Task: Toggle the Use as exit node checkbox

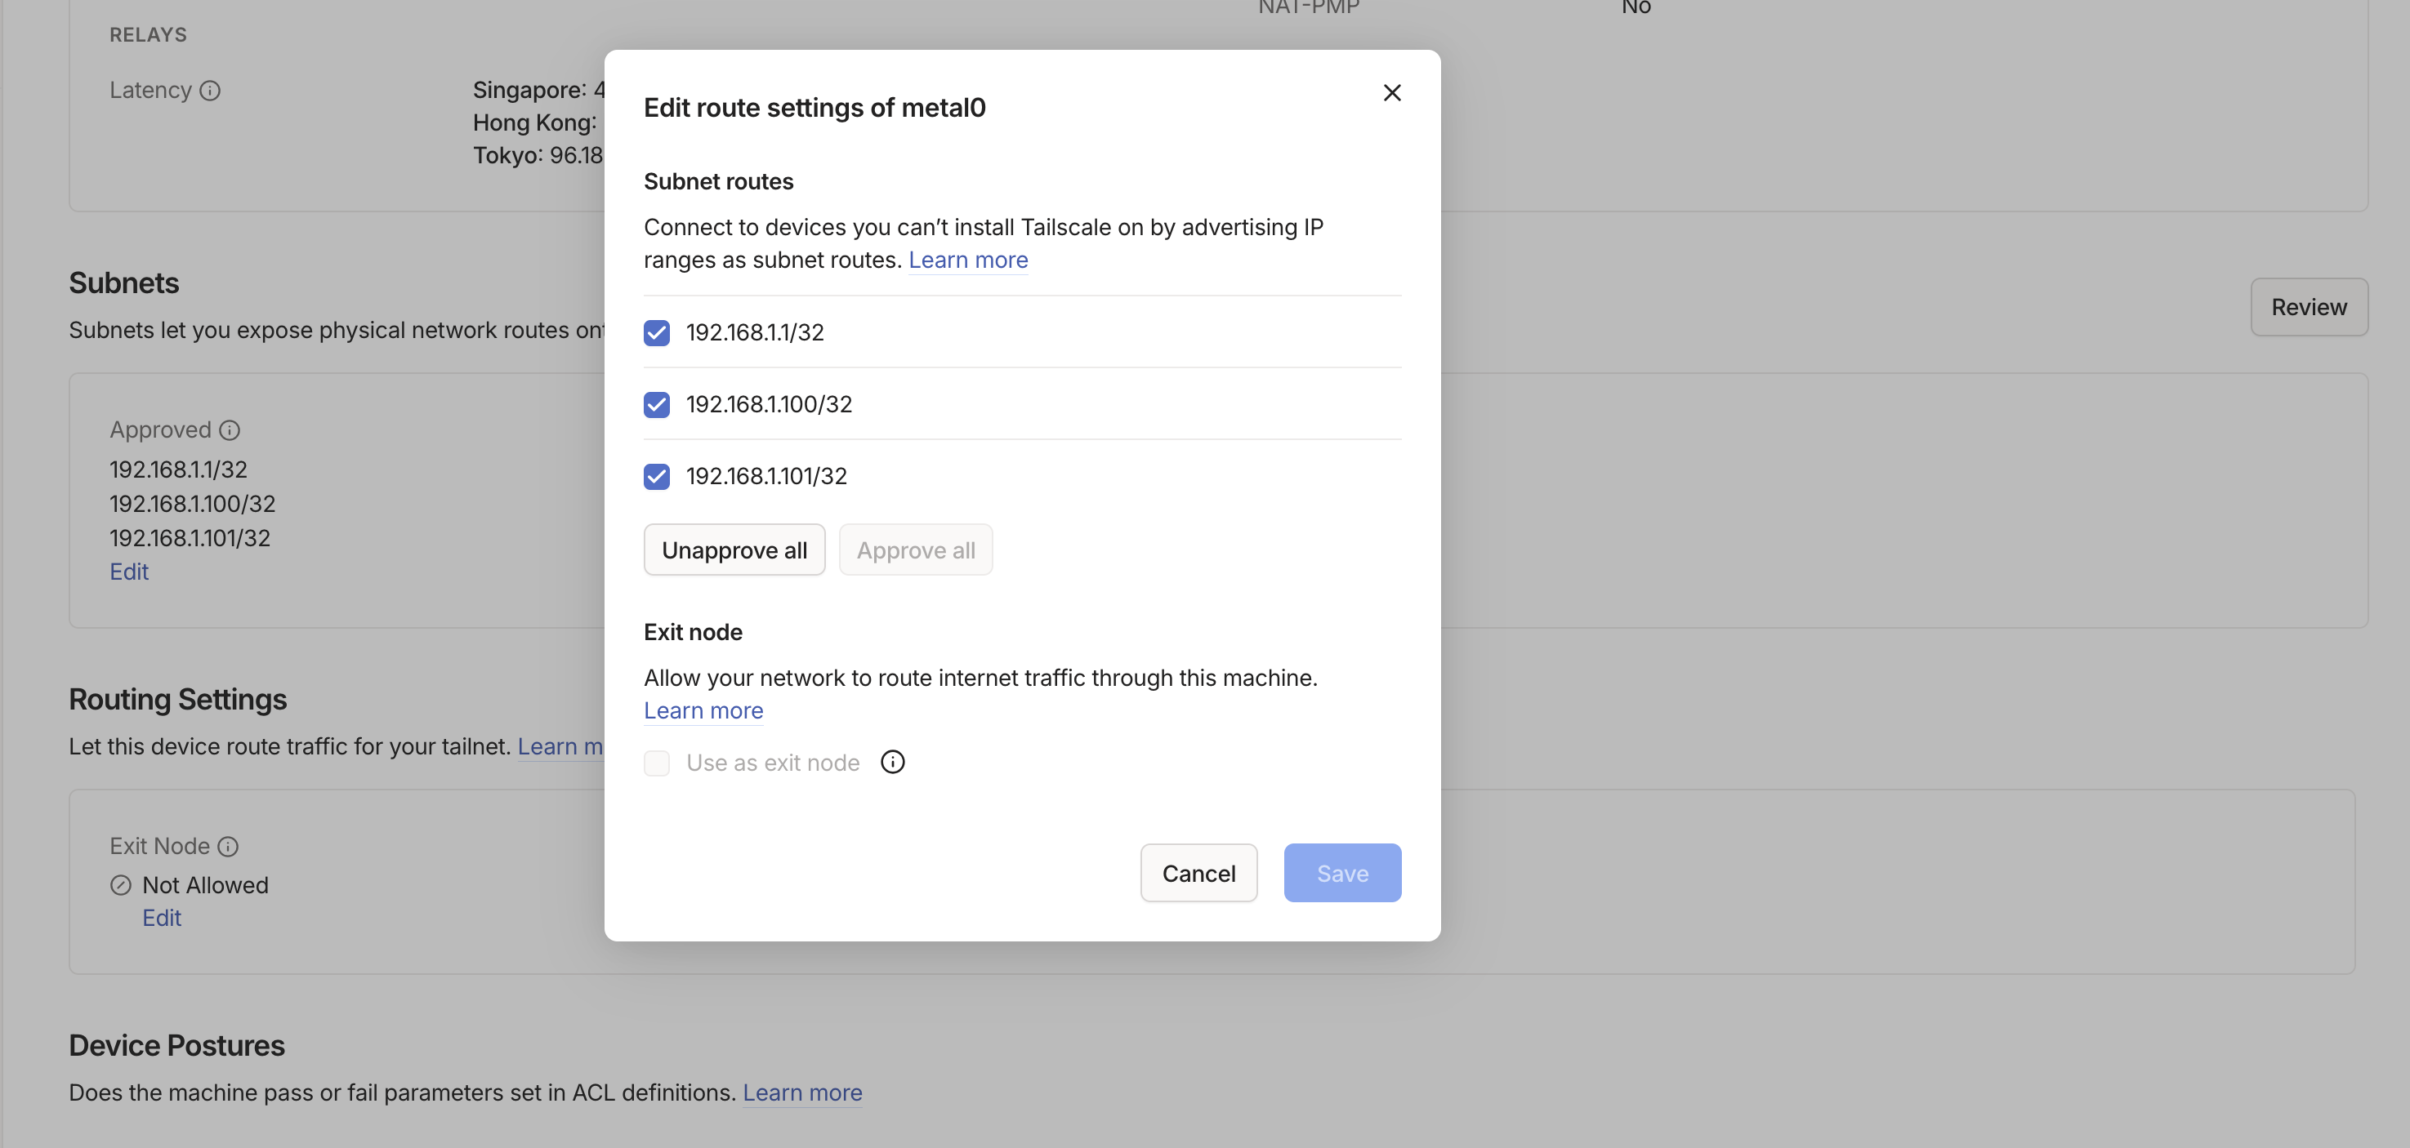Action: [x=657, y=763]
